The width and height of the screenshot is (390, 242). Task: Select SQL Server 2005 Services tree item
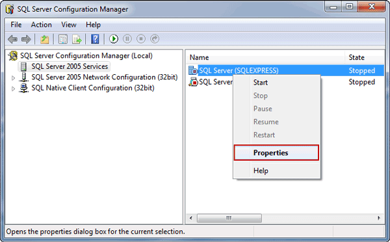(70, 66)
